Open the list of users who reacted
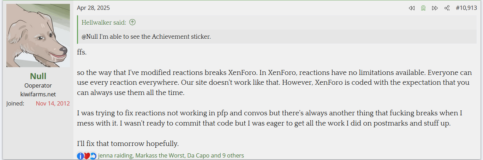 (171, 155)
